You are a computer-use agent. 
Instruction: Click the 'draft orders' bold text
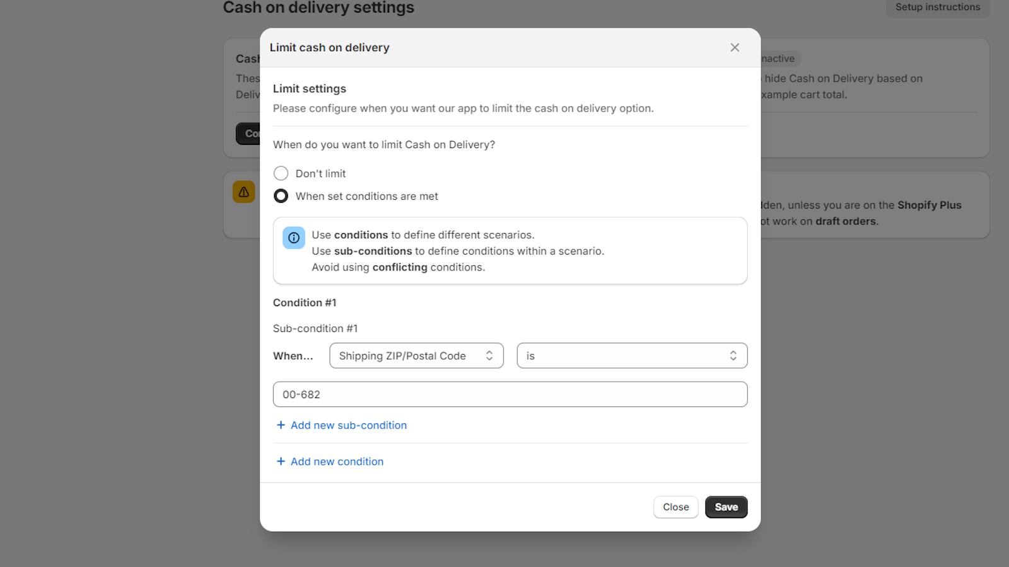pyautogui.click(x=846, y=222)
